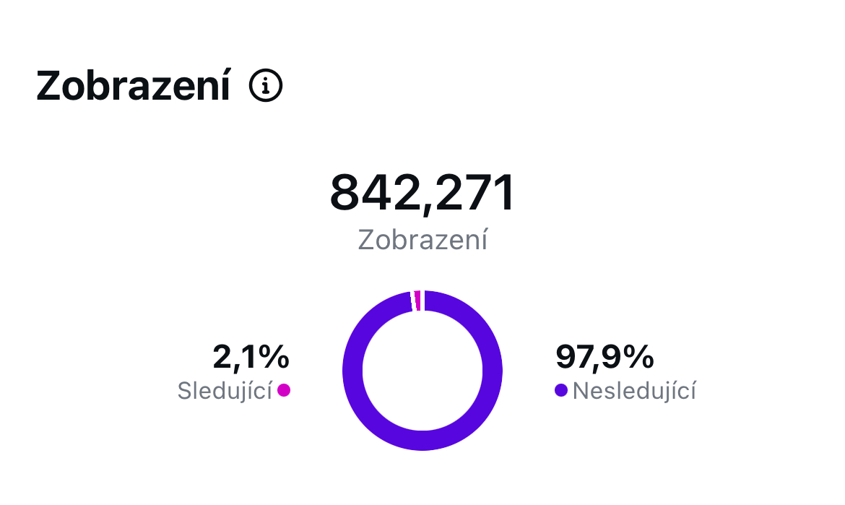Click the left side of the purple ring
Screen dimensions: 845x505
point(352,371)
